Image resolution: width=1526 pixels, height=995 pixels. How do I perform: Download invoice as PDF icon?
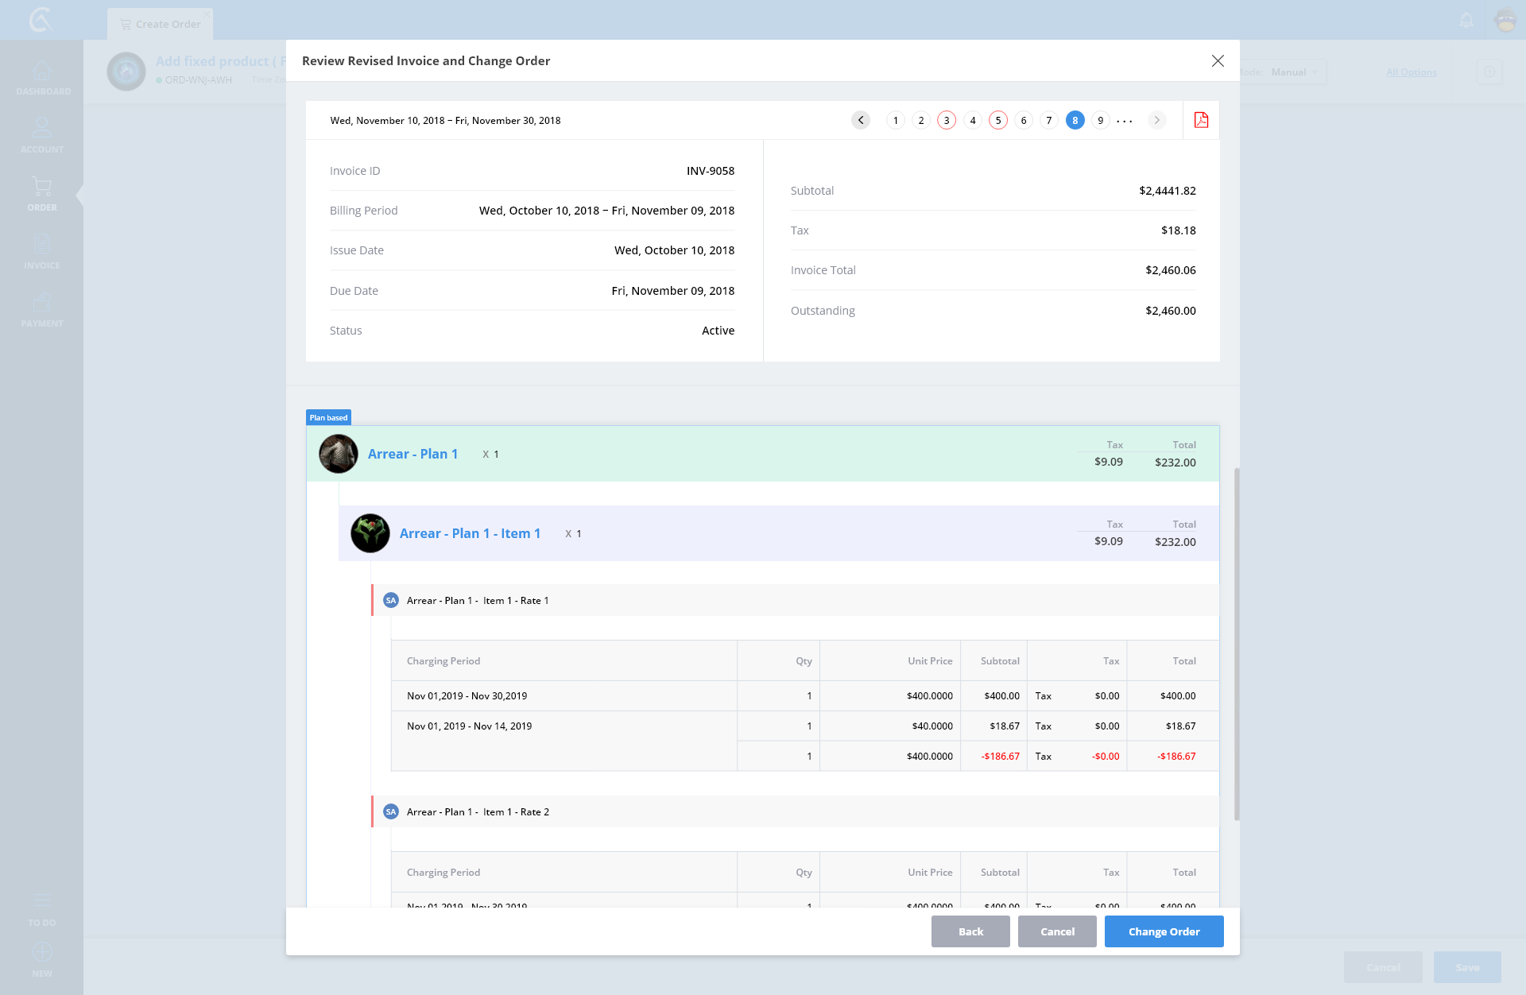(1201, 120)
